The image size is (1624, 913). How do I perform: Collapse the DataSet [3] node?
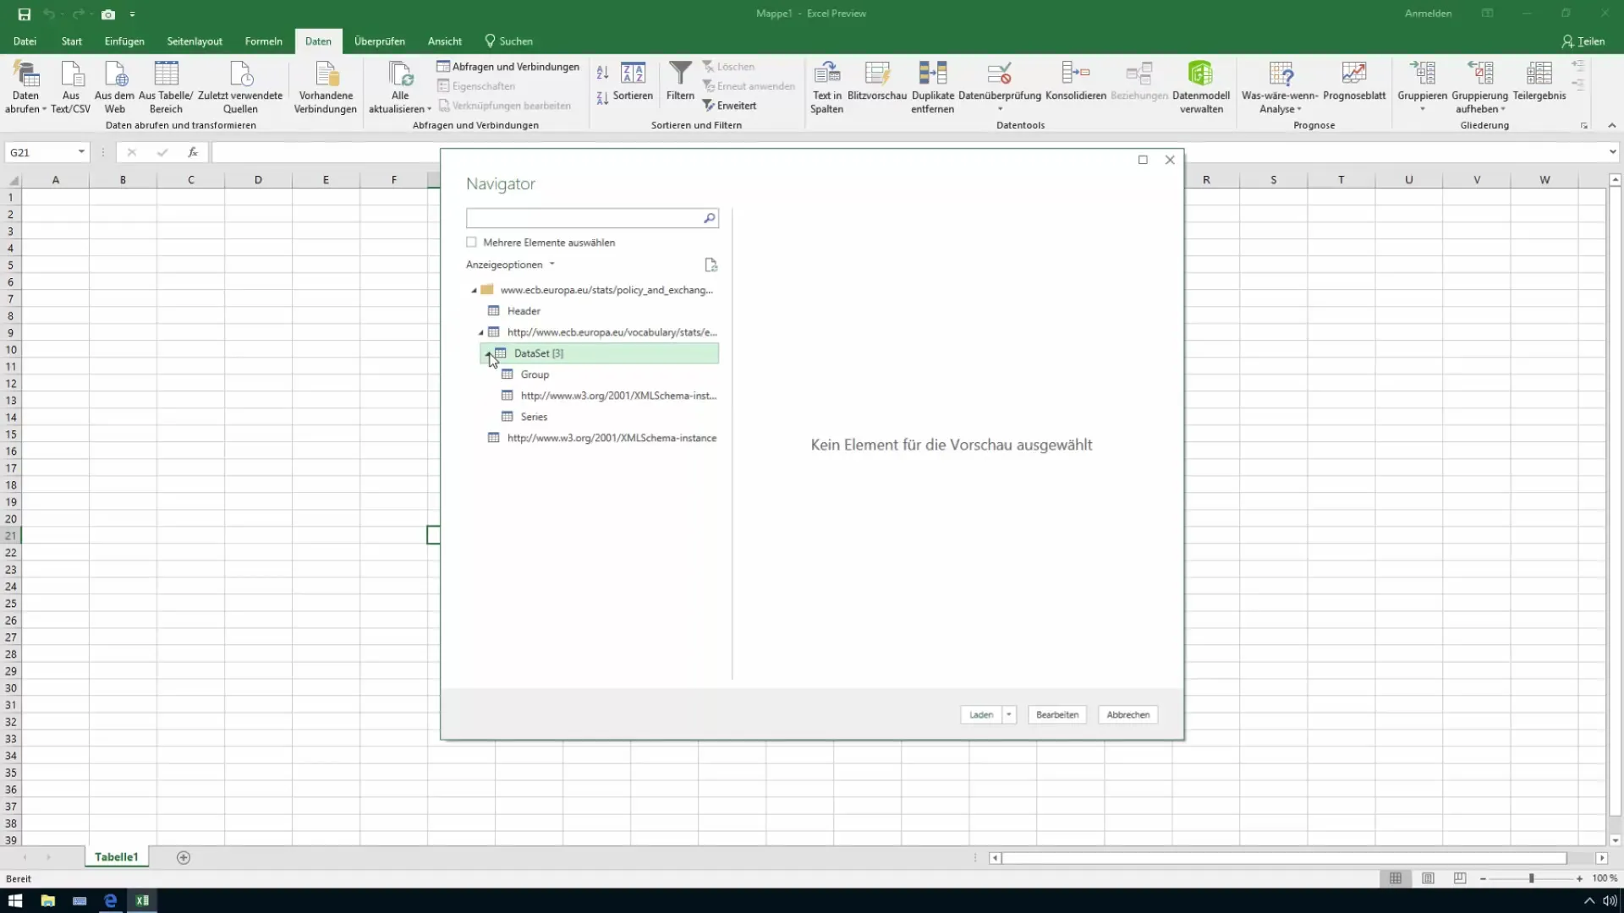[x=487, y=353]
